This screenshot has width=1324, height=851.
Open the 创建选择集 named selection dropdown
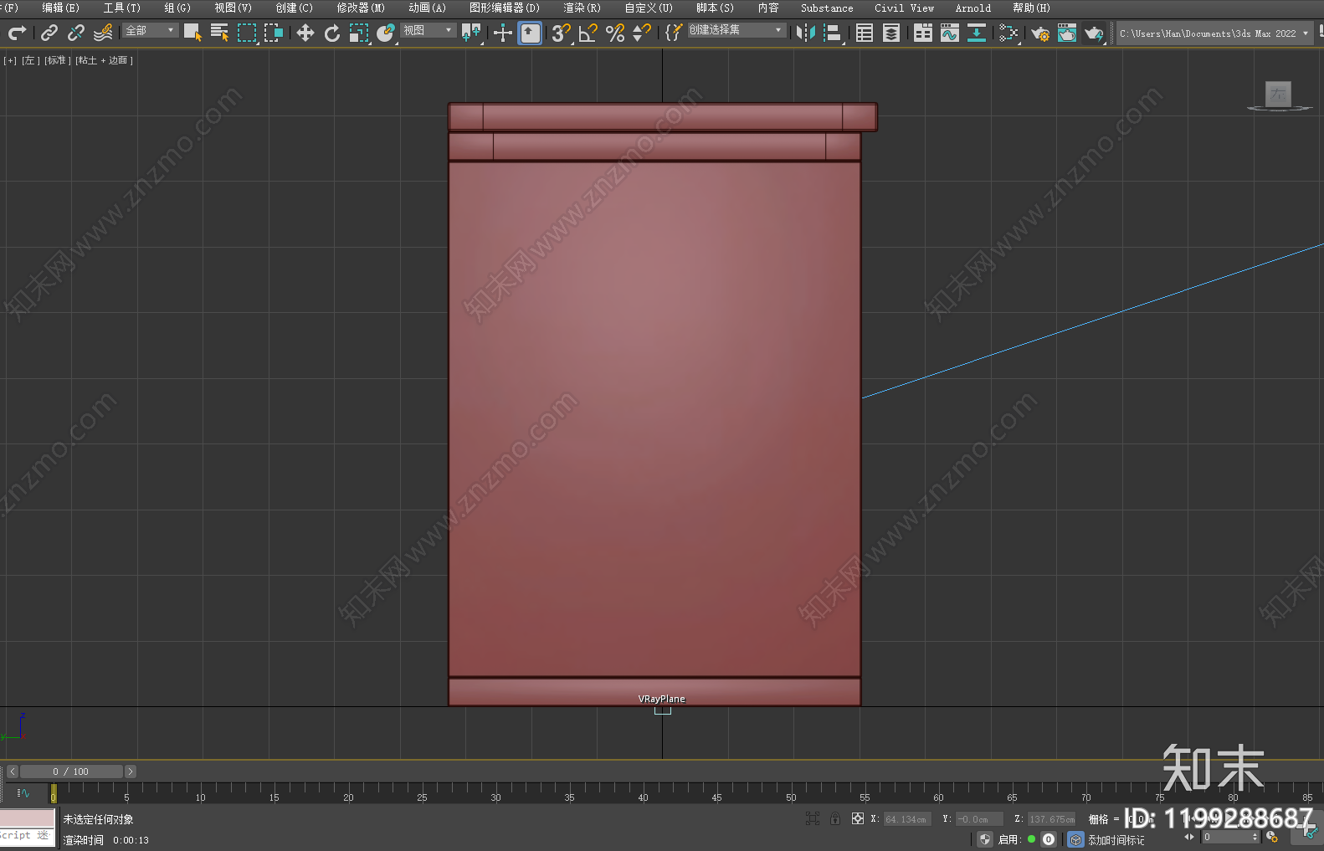pyautogui.click(x=736, y=30)
